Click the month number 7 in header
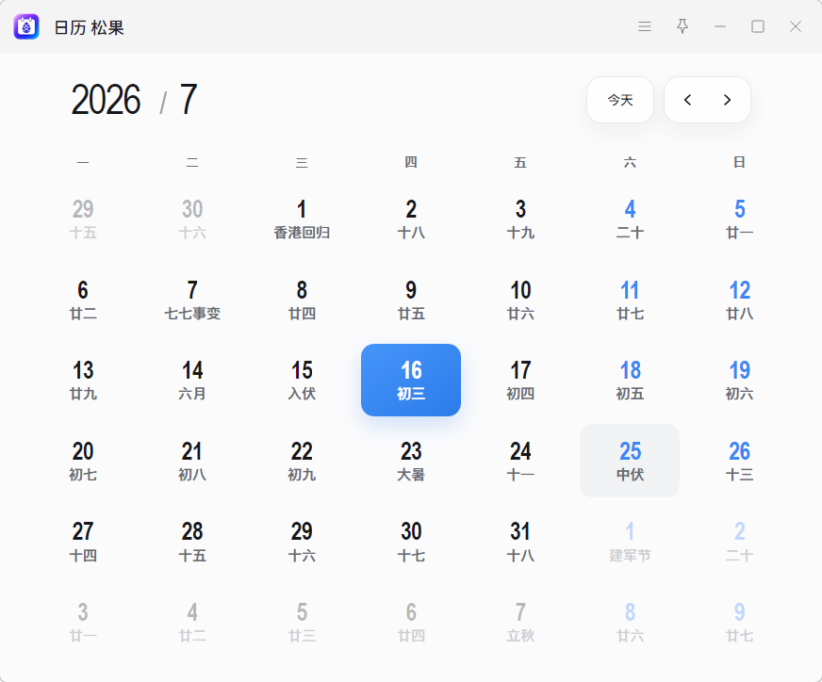Viewport: 822px width, 682px height. (189, 100)
